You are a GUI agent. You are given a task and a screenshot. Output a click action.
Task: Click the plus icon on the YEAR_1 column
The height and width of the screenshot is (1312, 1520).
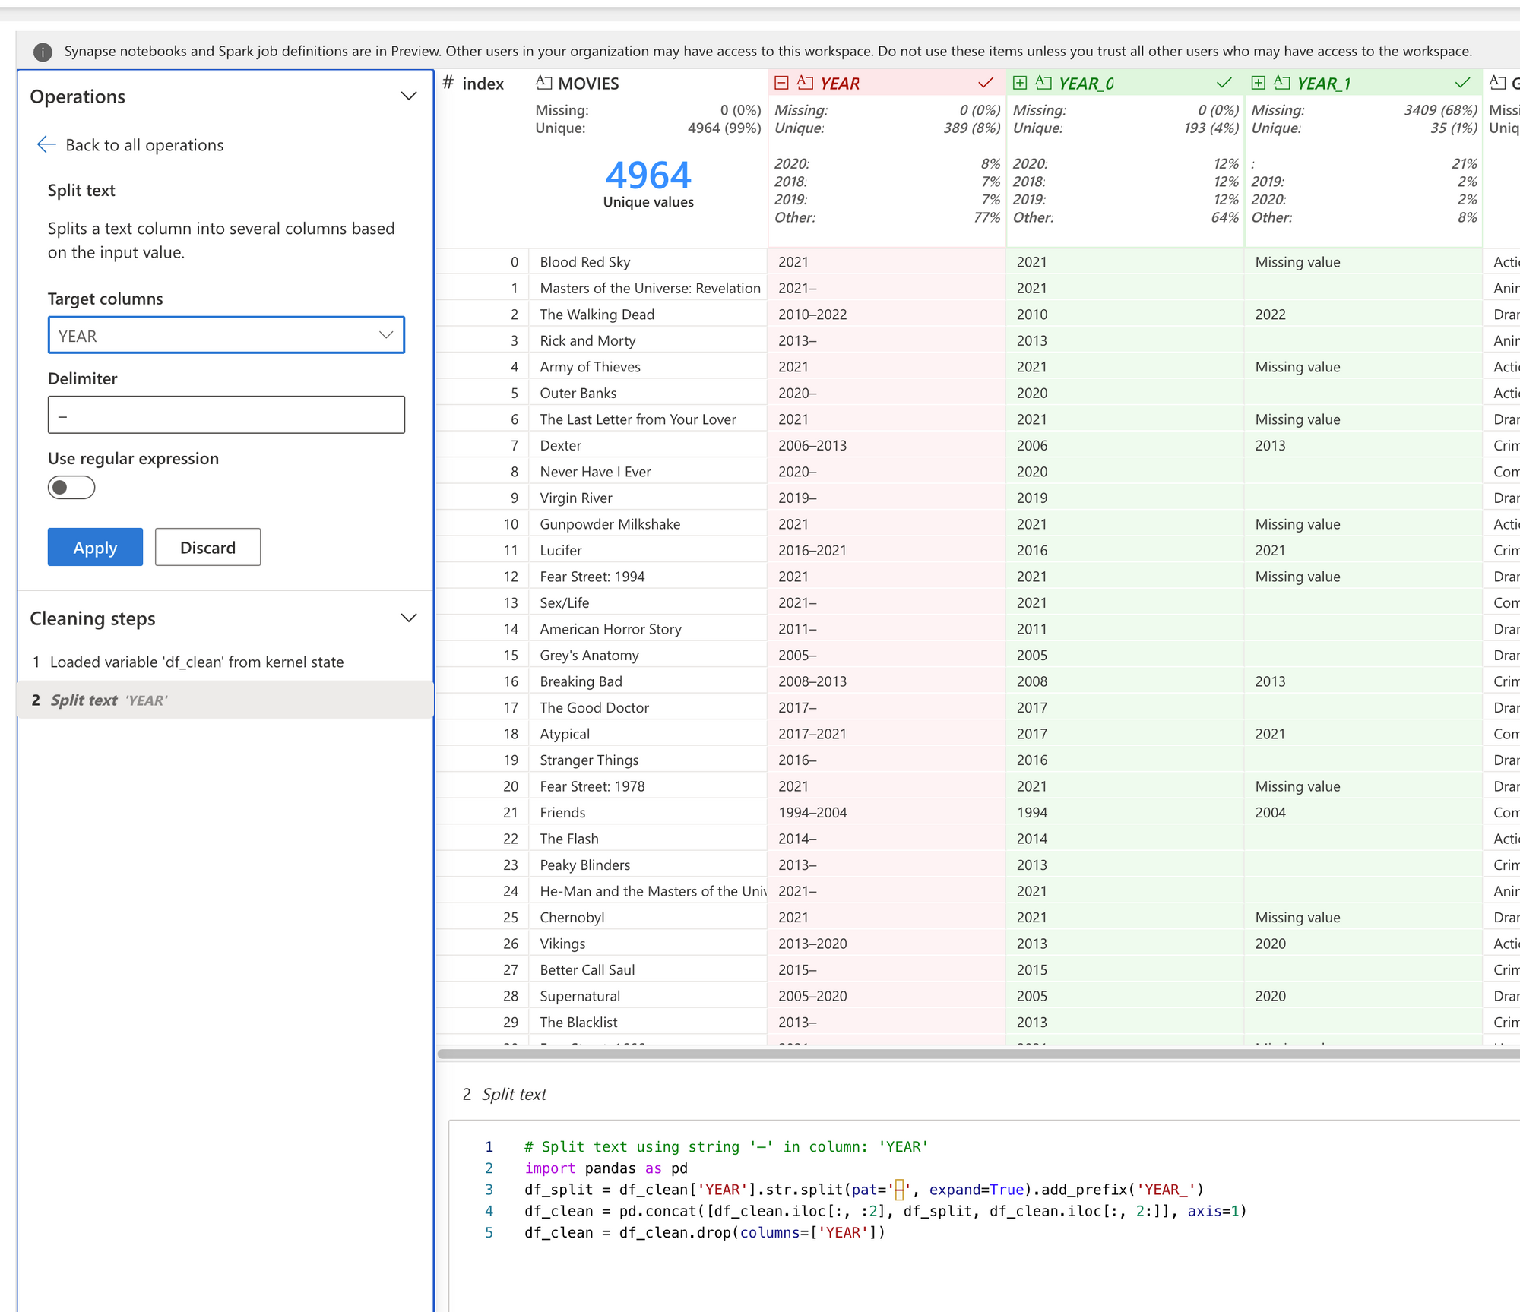pyautogui.click(x=1259, y=83)
